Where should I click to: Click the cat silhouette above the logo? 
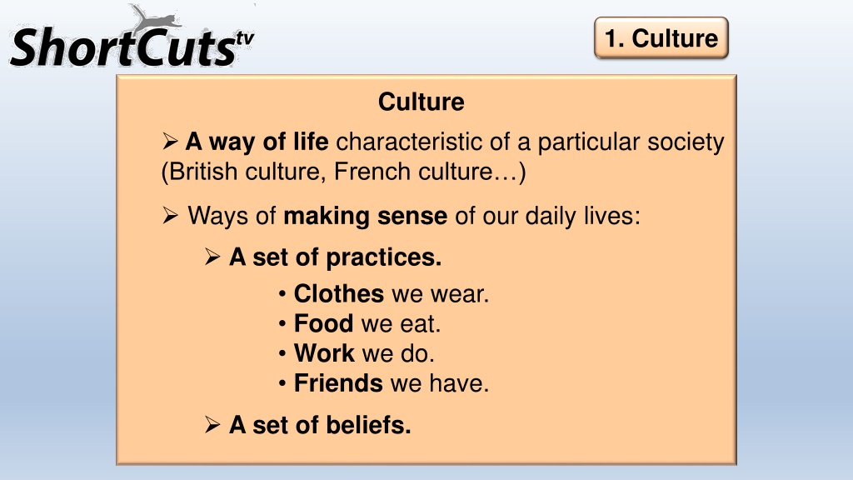click(156, 18)
